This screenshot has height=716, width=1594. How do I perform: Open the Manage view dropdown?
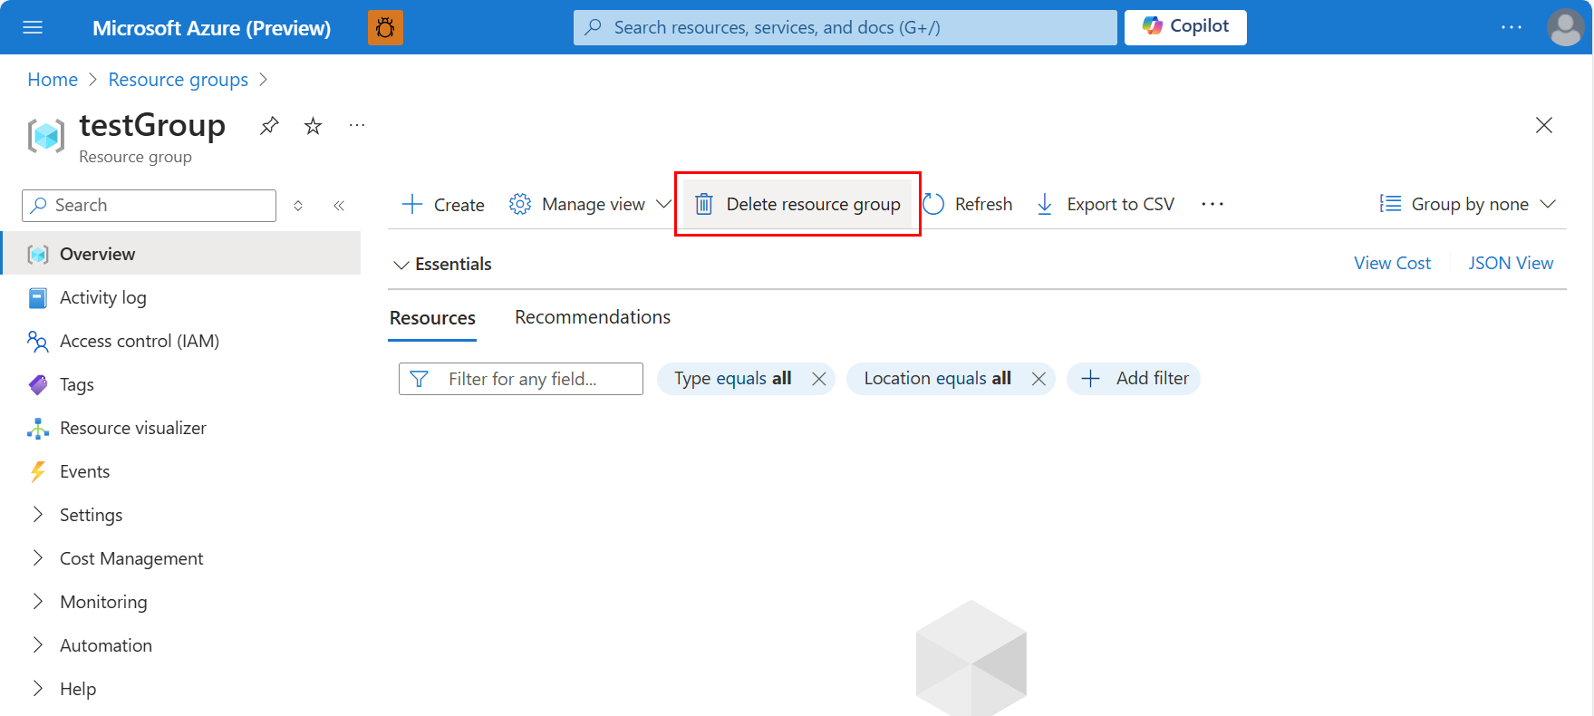click(x=590, y=205)
